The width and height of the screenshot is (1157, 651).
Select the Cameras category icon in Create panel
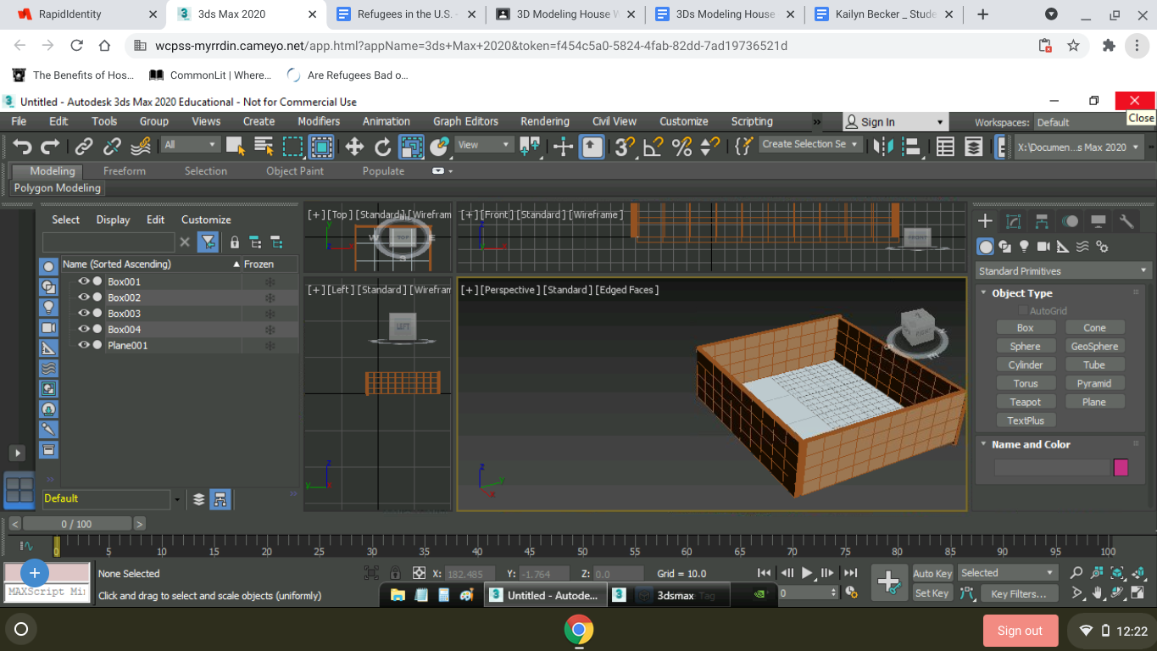coord(1043,246)
